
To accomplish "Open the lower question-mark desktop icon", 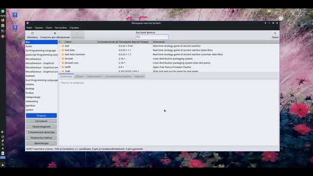I will click(x=15, y=28).
